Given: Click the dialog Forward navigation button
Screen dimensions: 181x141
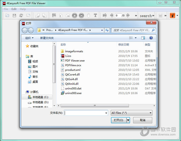Looking at the screenshot, I should pos(31,30).
